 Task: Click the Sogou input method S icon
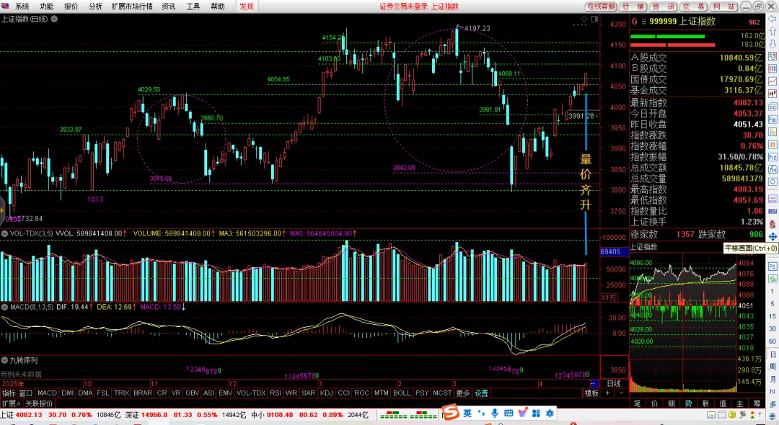click(451, 412)
